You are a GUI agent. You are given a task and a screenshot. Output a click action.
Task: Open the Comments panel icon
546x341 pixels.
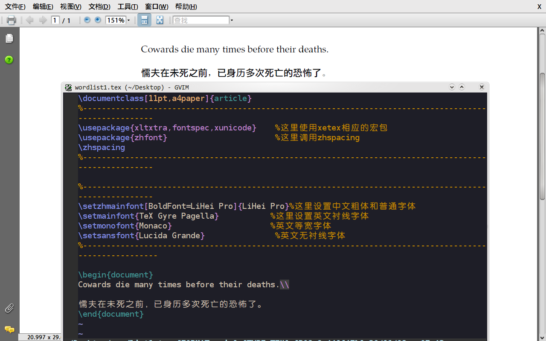coord(9,329)
